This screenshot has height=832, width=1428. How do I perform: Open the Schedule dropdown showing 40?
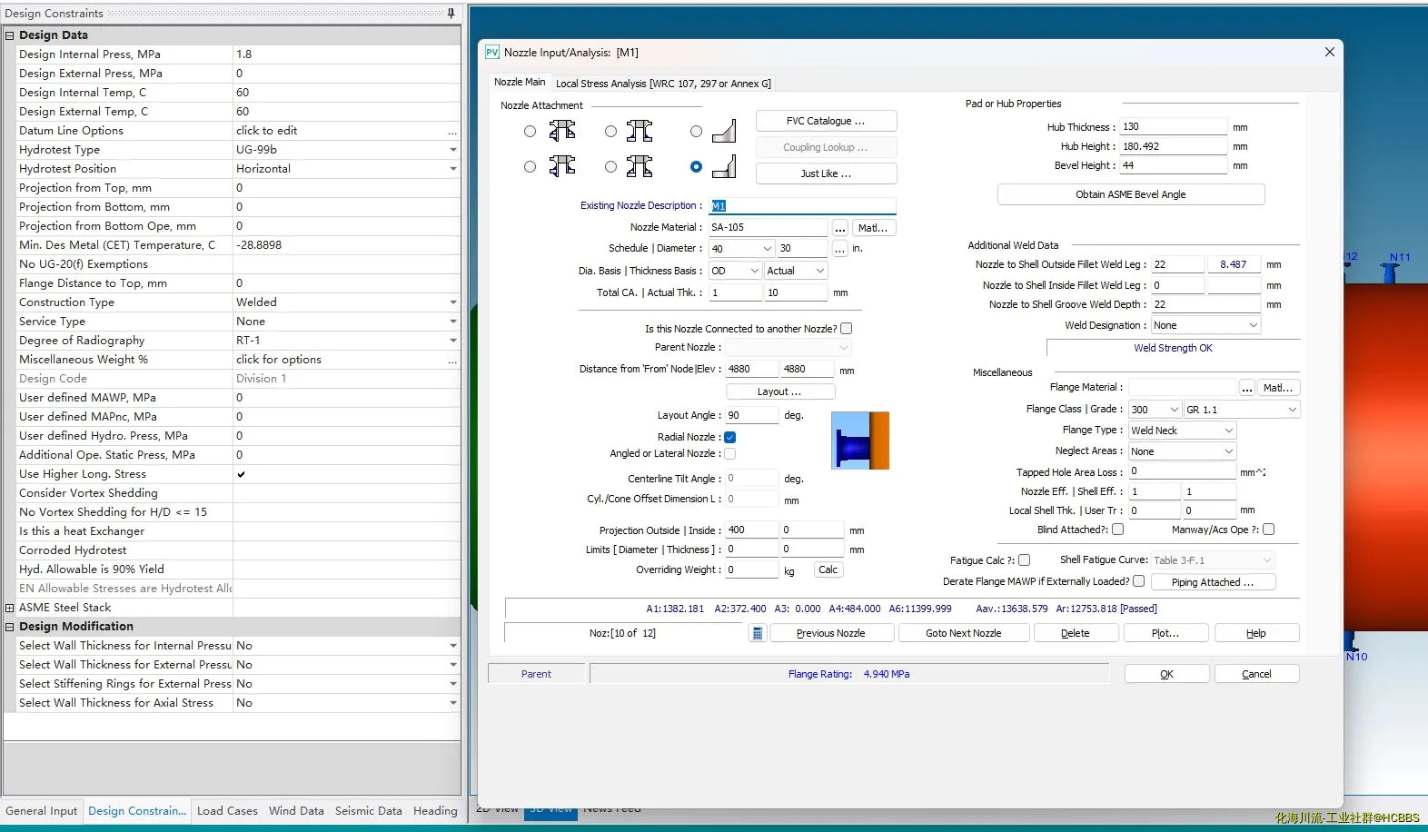[741, 248]
